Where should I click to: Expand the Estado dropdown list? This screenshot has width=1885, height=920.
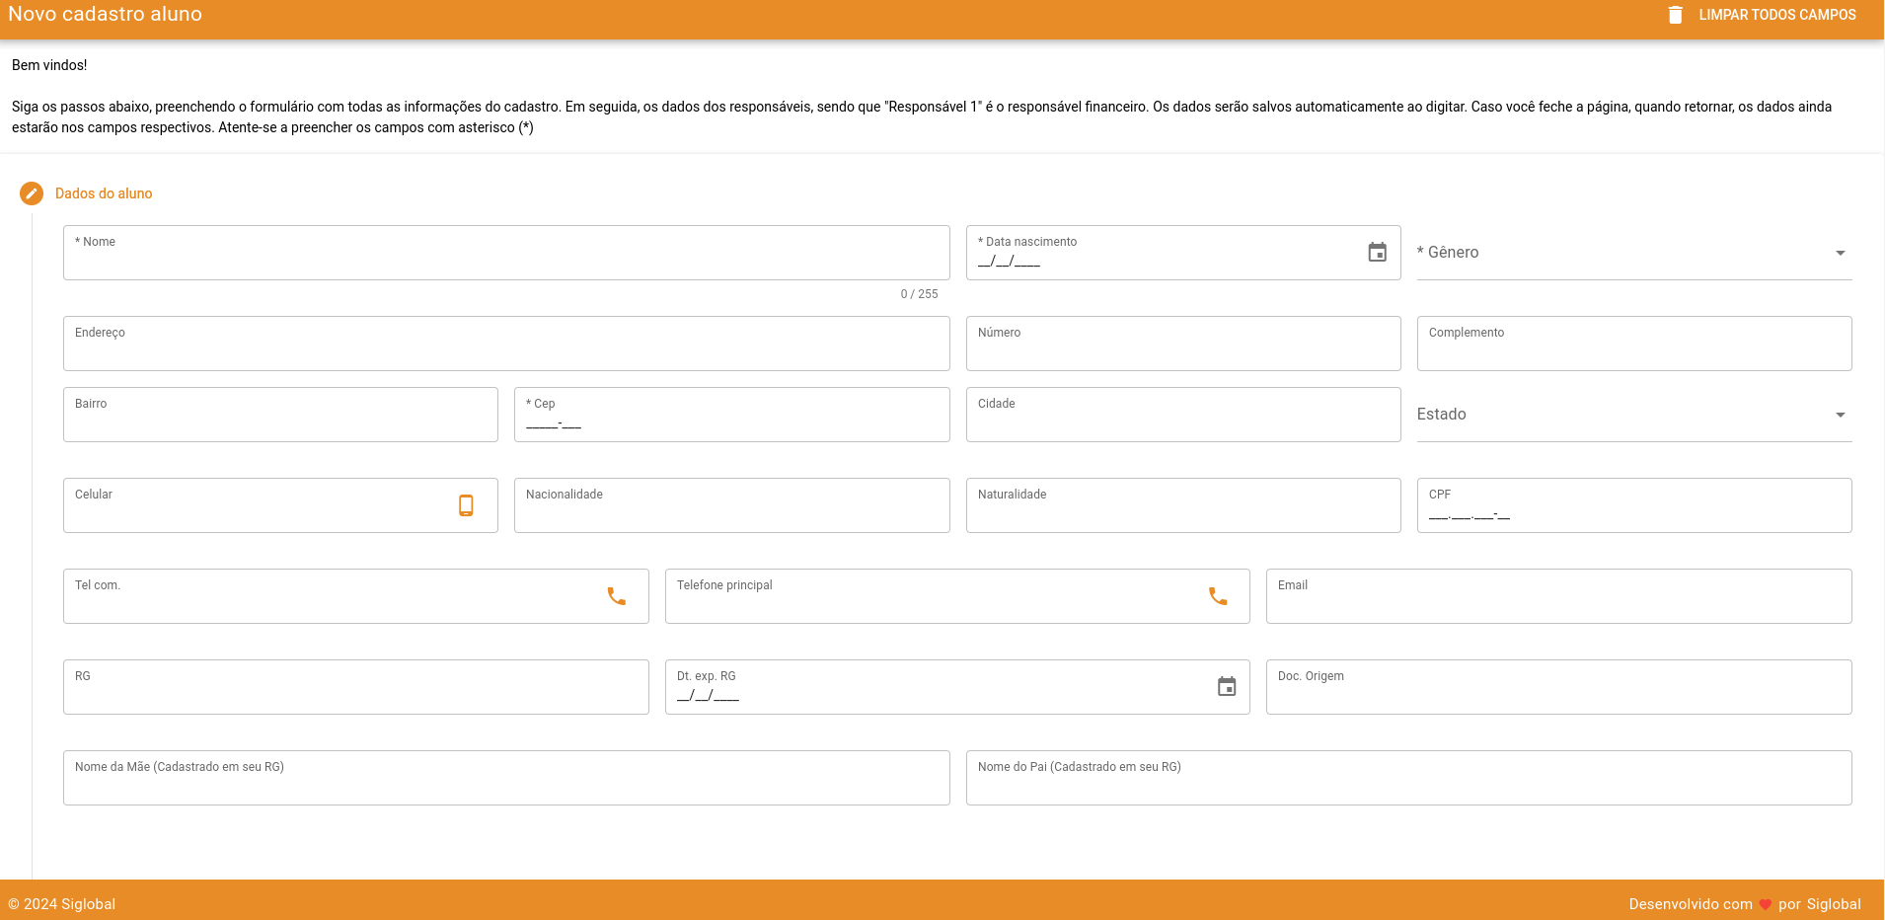[1633, 415]
